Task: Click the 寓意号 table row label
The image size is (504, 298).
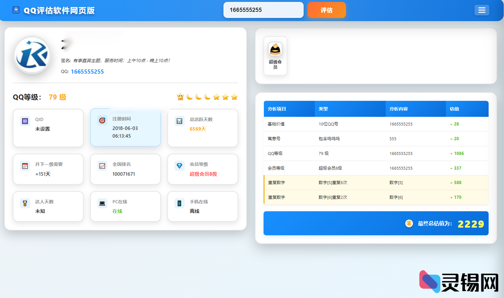Action: 274,139
